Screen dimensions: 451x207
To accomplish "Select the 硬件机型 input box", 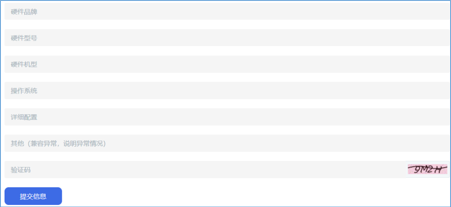I will 225,64.
